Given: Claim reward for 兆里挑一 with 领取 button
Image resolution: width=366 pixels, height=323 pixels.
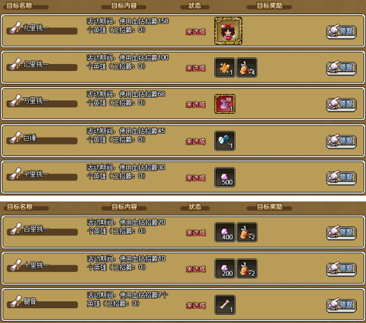Looking at the screenshot, I should click(341, 32).
